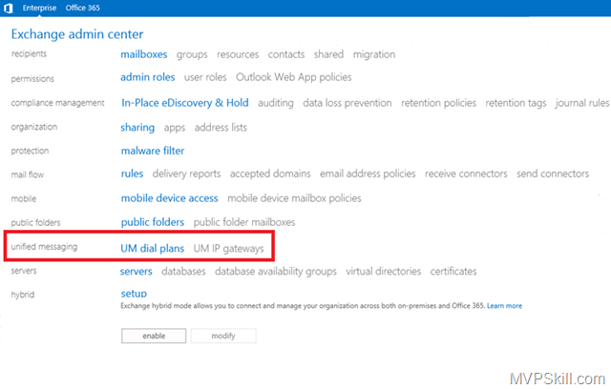Viewport: 611px width, 389px height.
Task: Open mobile device mailbox policies
Action: [295, 198]
